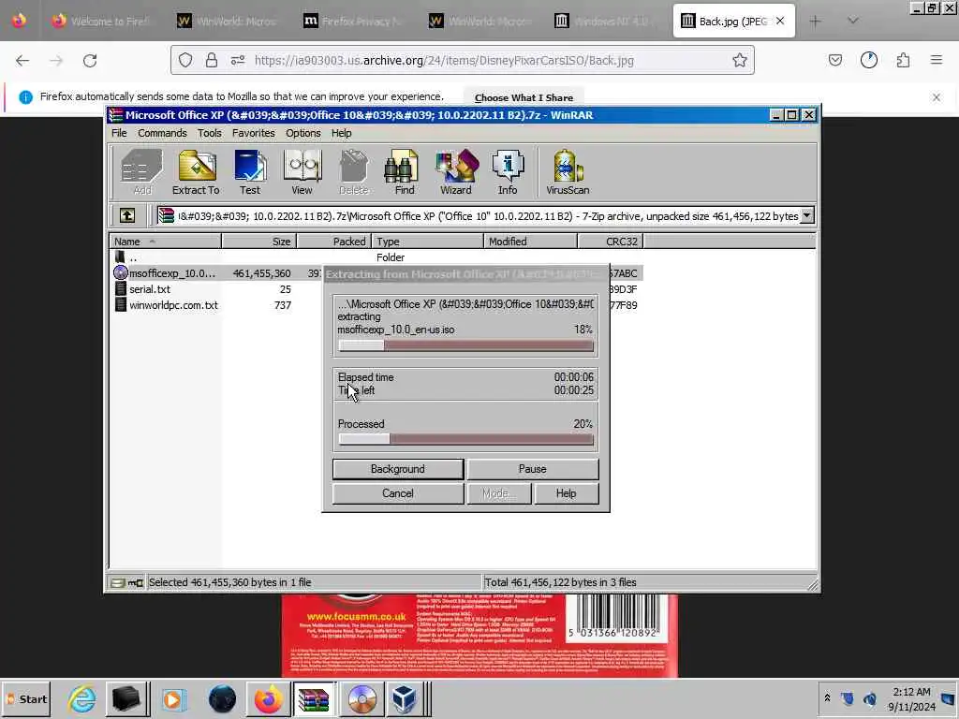Sort by the Modified column header
The height and width of the screenshot is (719, 959).
point(530,242)
